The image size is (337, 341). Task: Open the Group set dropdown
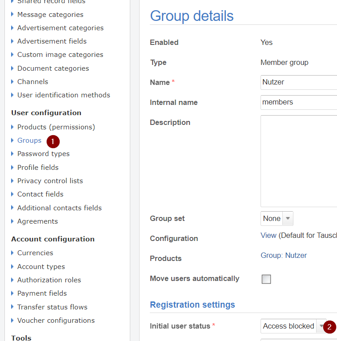(x=277, y=218)
